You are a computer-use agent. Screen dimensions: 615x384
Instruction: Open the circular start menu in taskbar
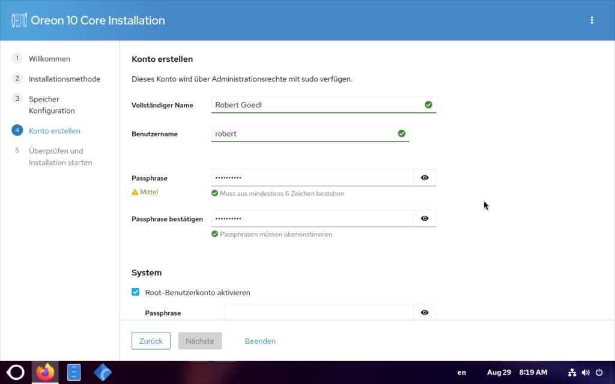(x=15, y=372)
